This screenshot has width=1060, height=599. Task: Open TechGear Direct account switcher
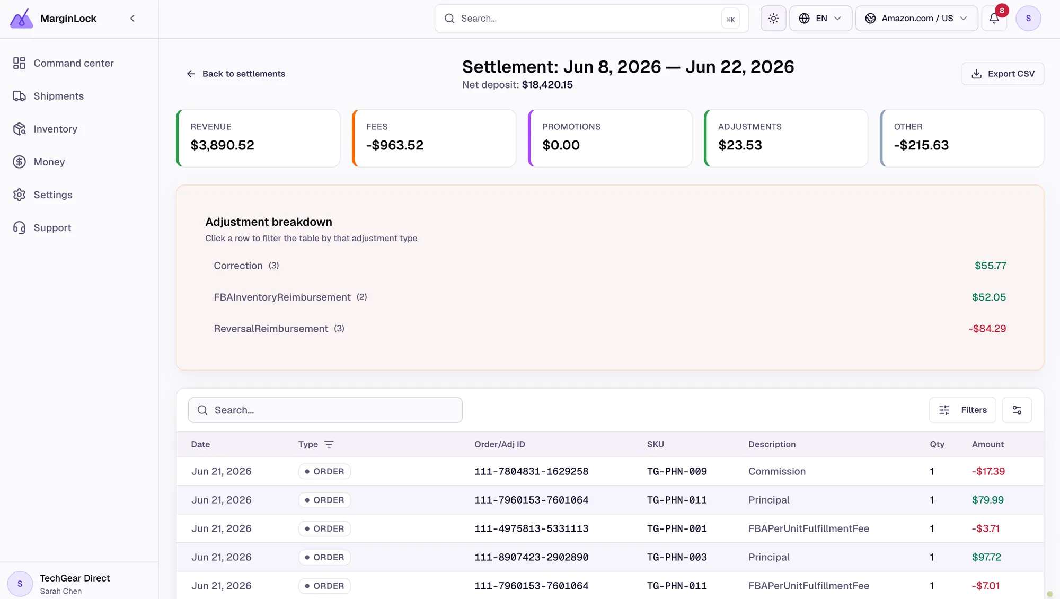tap(79, 584)
